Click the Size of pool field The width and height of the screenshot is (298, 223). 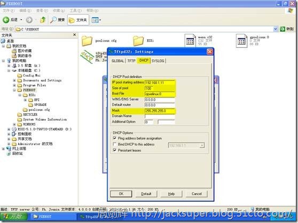(x=148, y=88)
